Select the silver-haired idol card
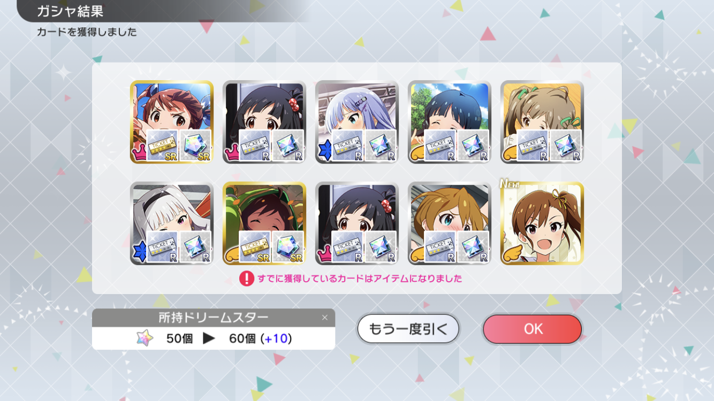This screenshot has height=401, width=714. [172, 223]
